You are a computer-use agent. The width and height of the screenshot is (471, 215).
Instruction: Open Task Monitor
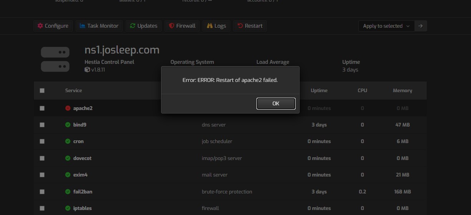coord(99,26)
